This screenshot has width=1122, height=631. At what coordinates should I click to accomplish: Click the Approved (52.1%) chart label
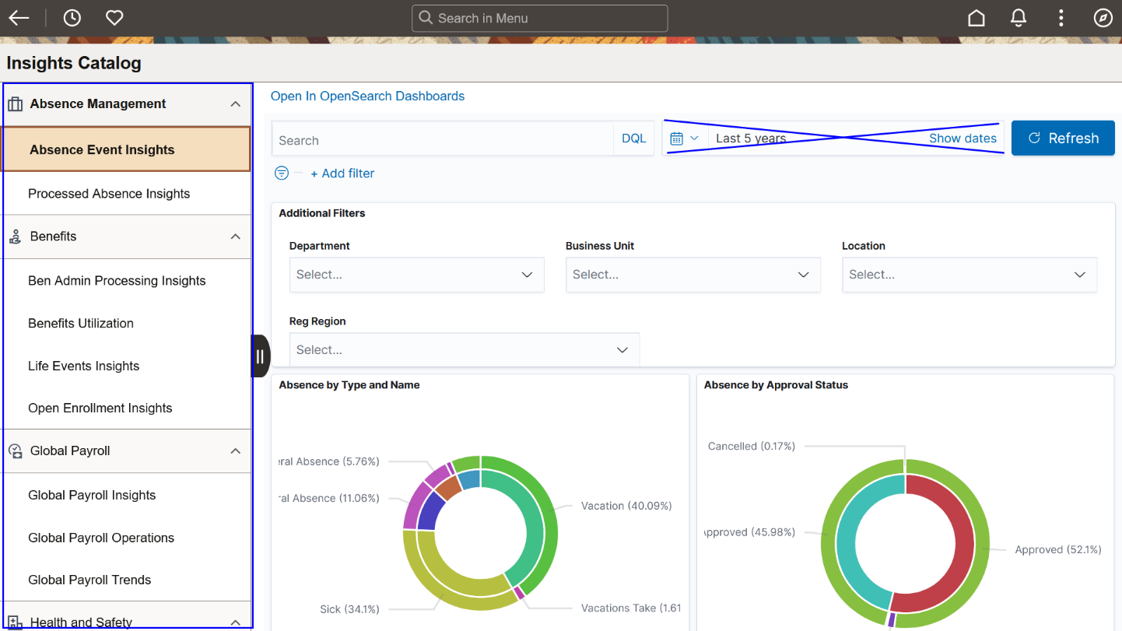[x=1058, y=550]
